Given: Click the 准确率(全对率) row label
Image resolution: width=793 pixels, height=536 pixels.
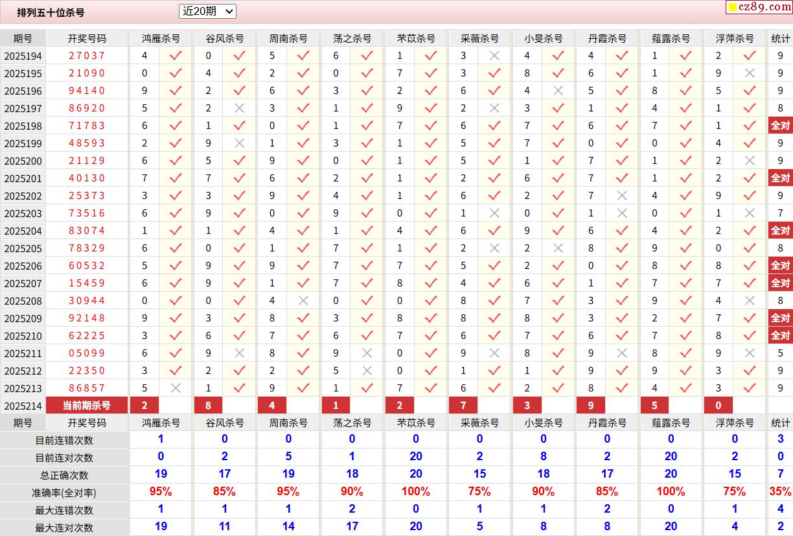Looking at the screenshot, I should click(64, 493).
